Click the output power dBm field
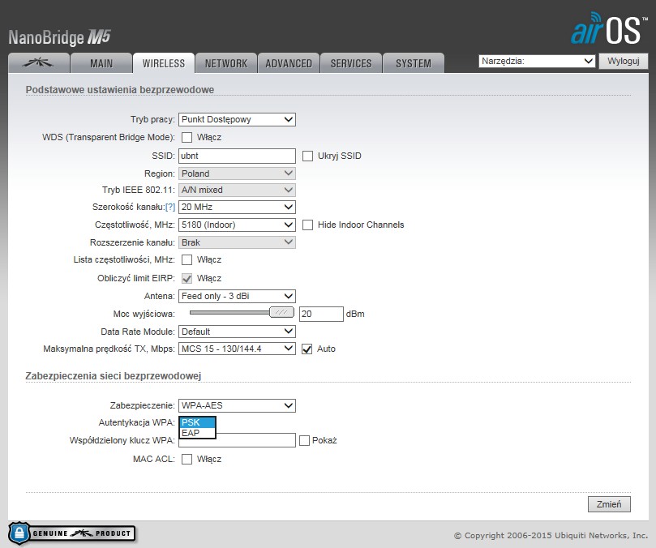 coord(321,314)
